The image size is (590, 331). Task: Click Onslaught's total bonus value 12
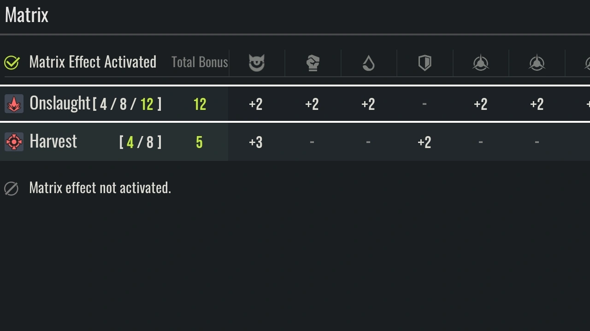click(x=200, y=104)
